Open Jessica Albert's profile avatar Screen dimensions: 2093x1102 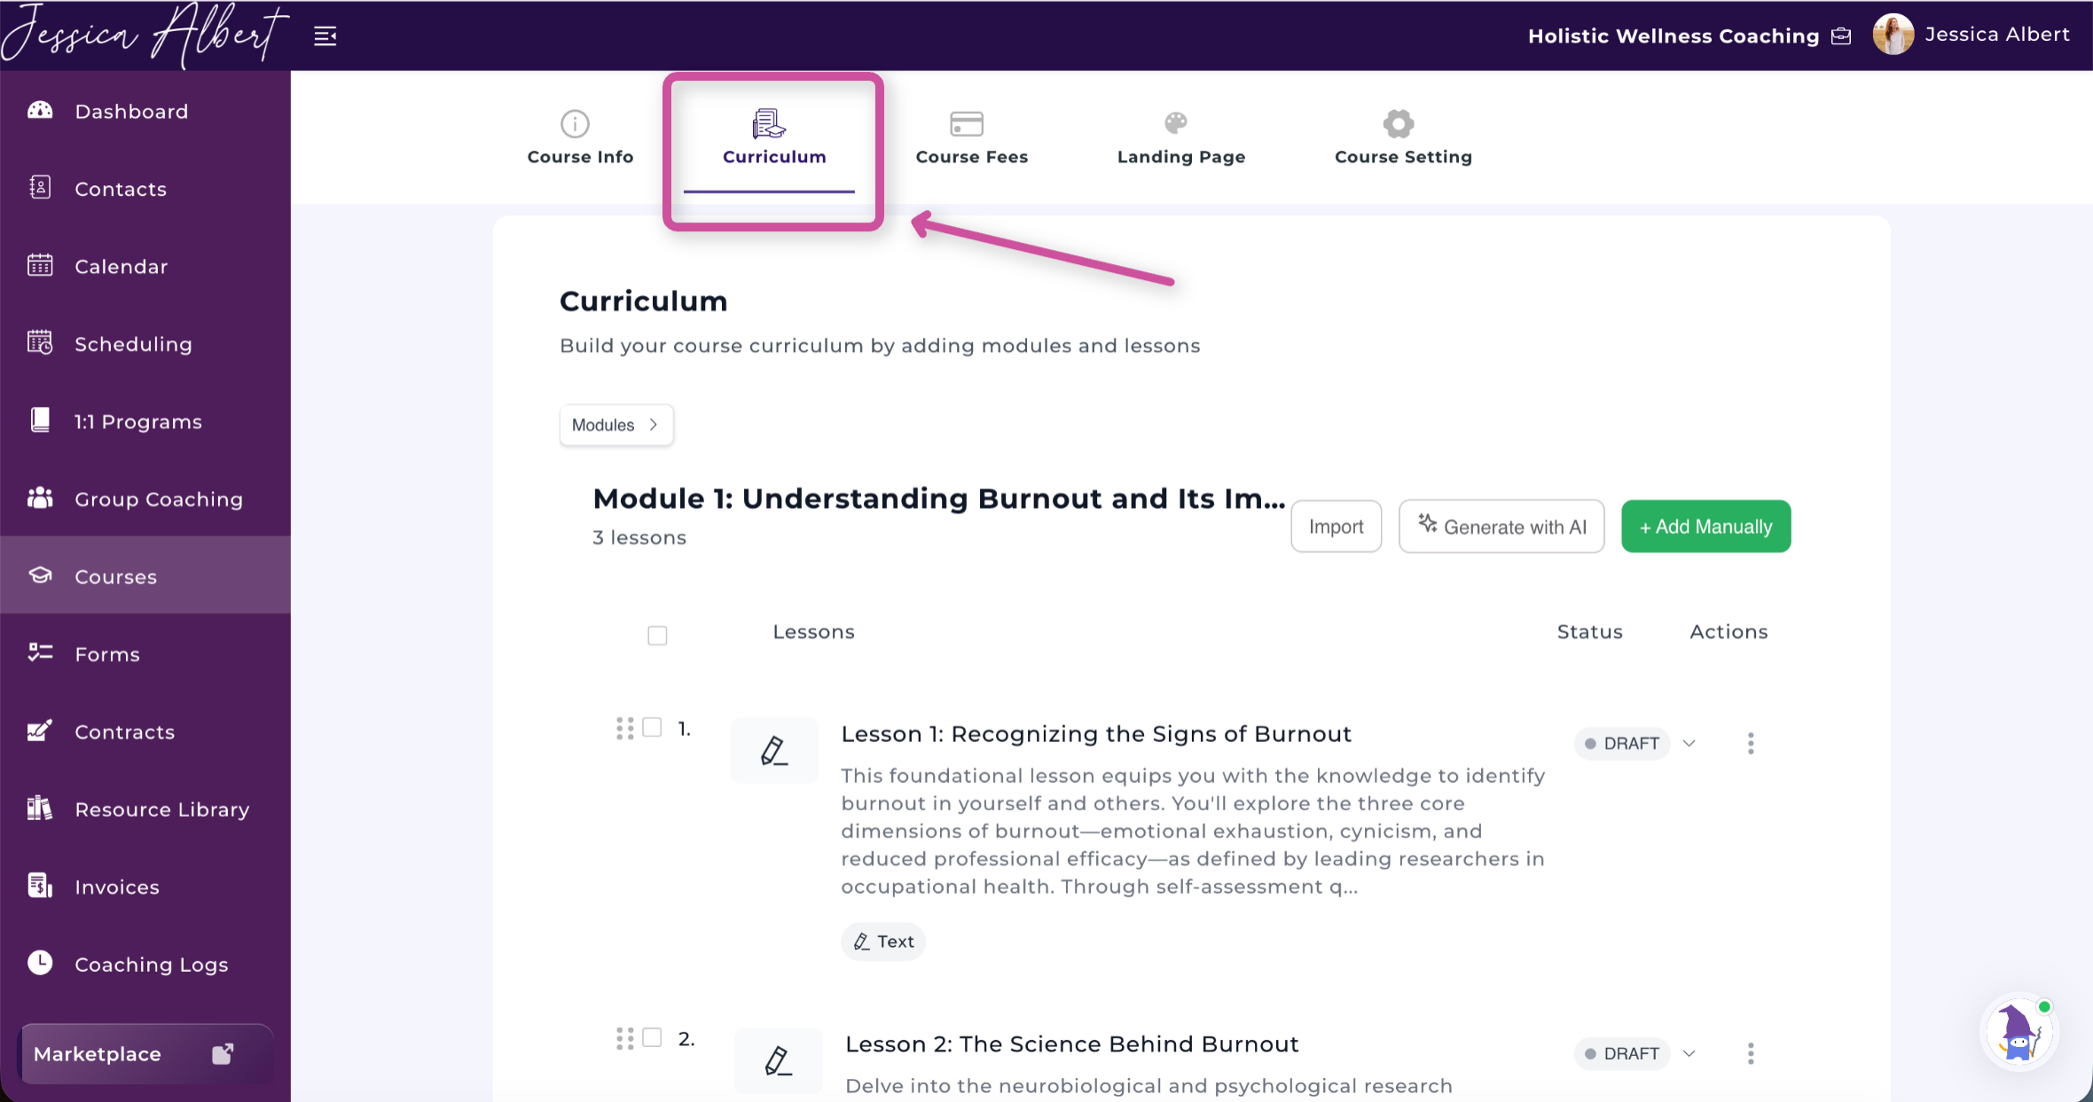[1893, 35]
